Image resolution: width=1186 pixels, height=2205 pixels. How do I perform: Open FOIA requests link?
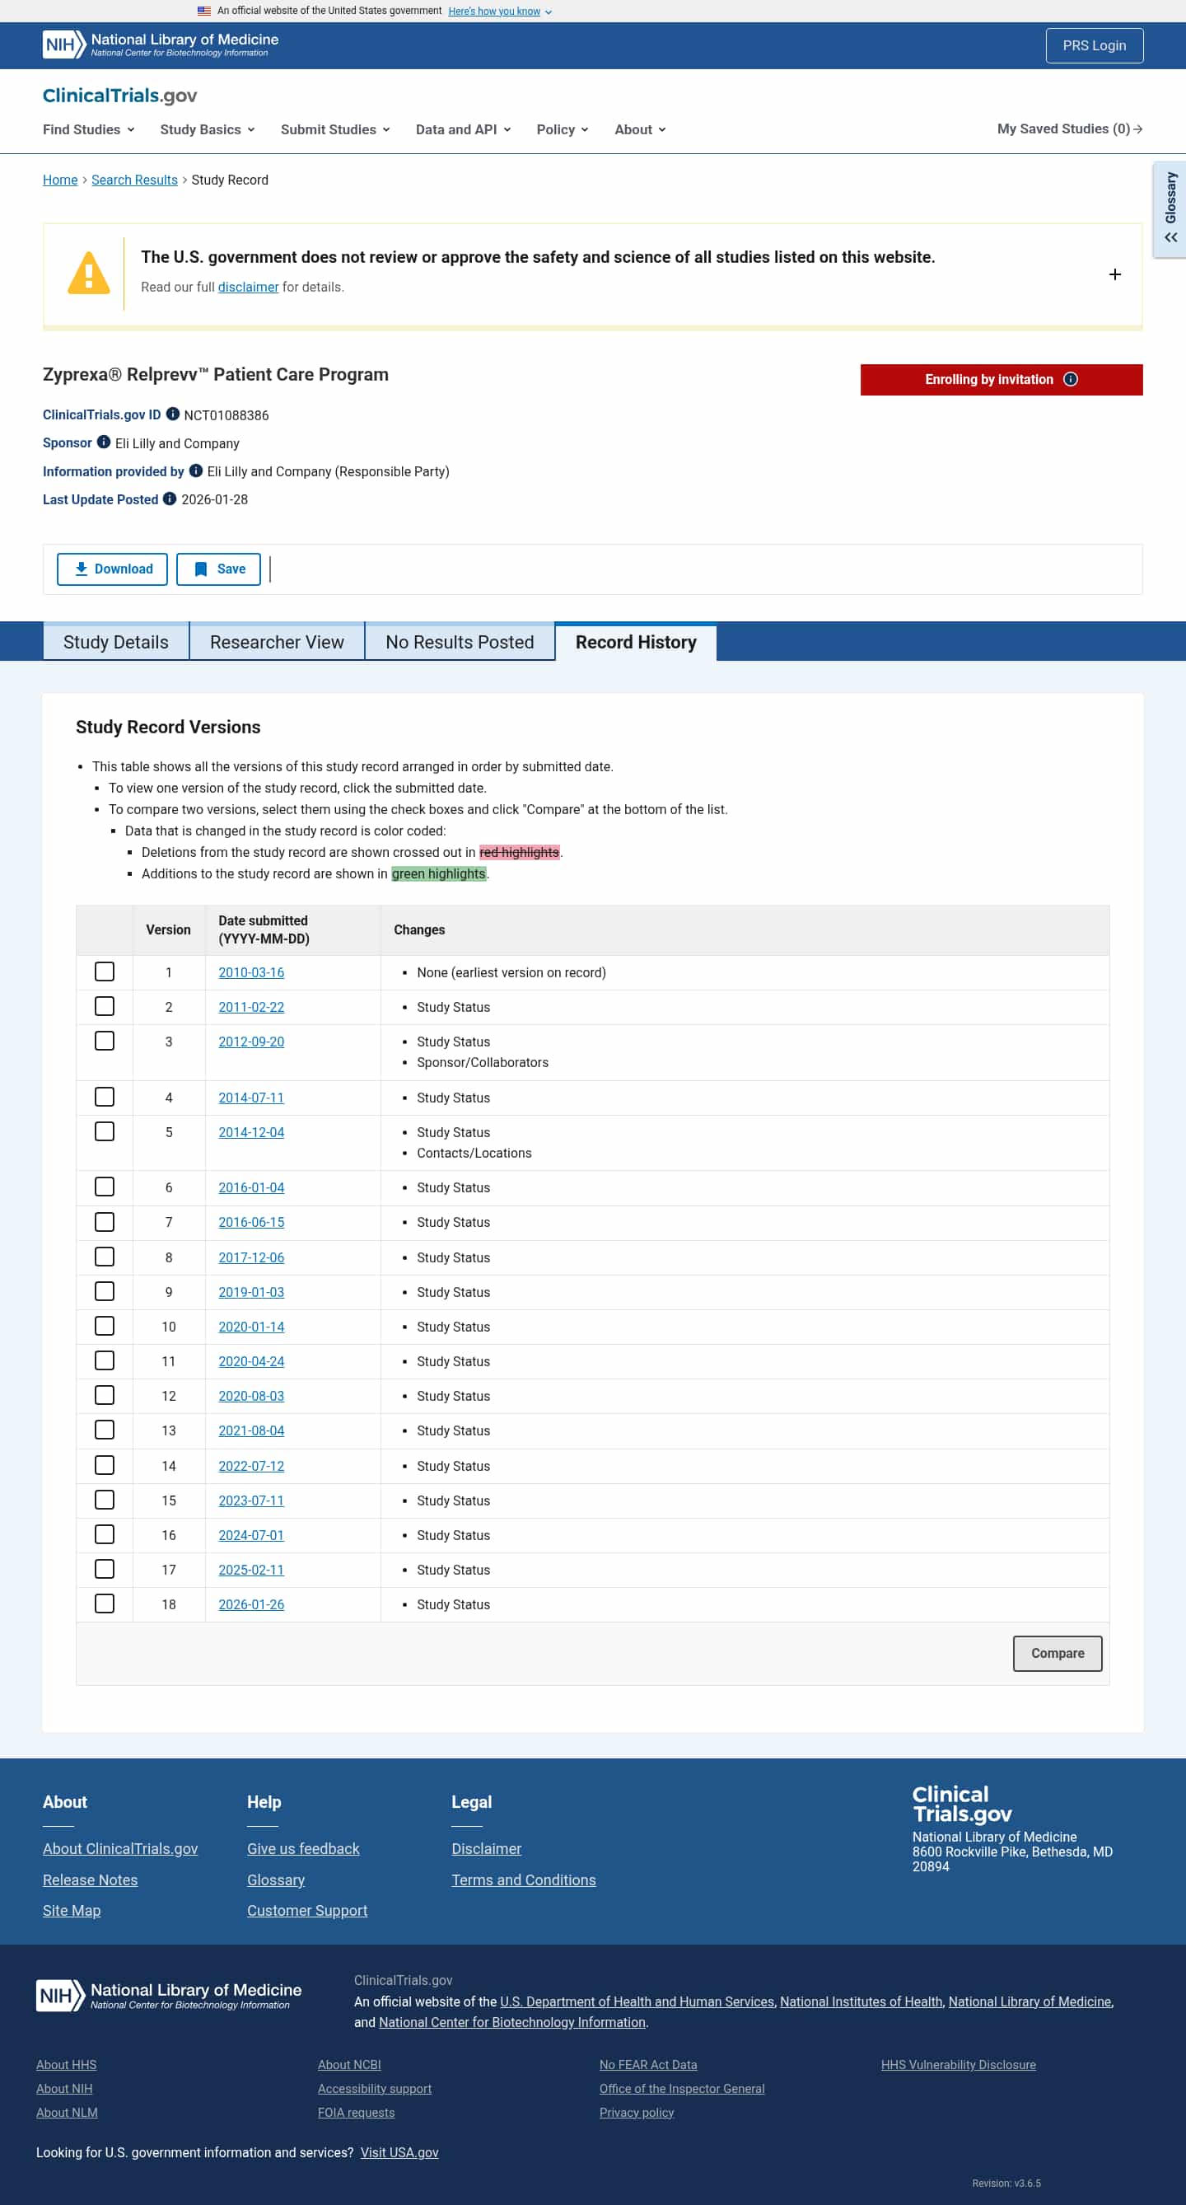[356, 2113]
